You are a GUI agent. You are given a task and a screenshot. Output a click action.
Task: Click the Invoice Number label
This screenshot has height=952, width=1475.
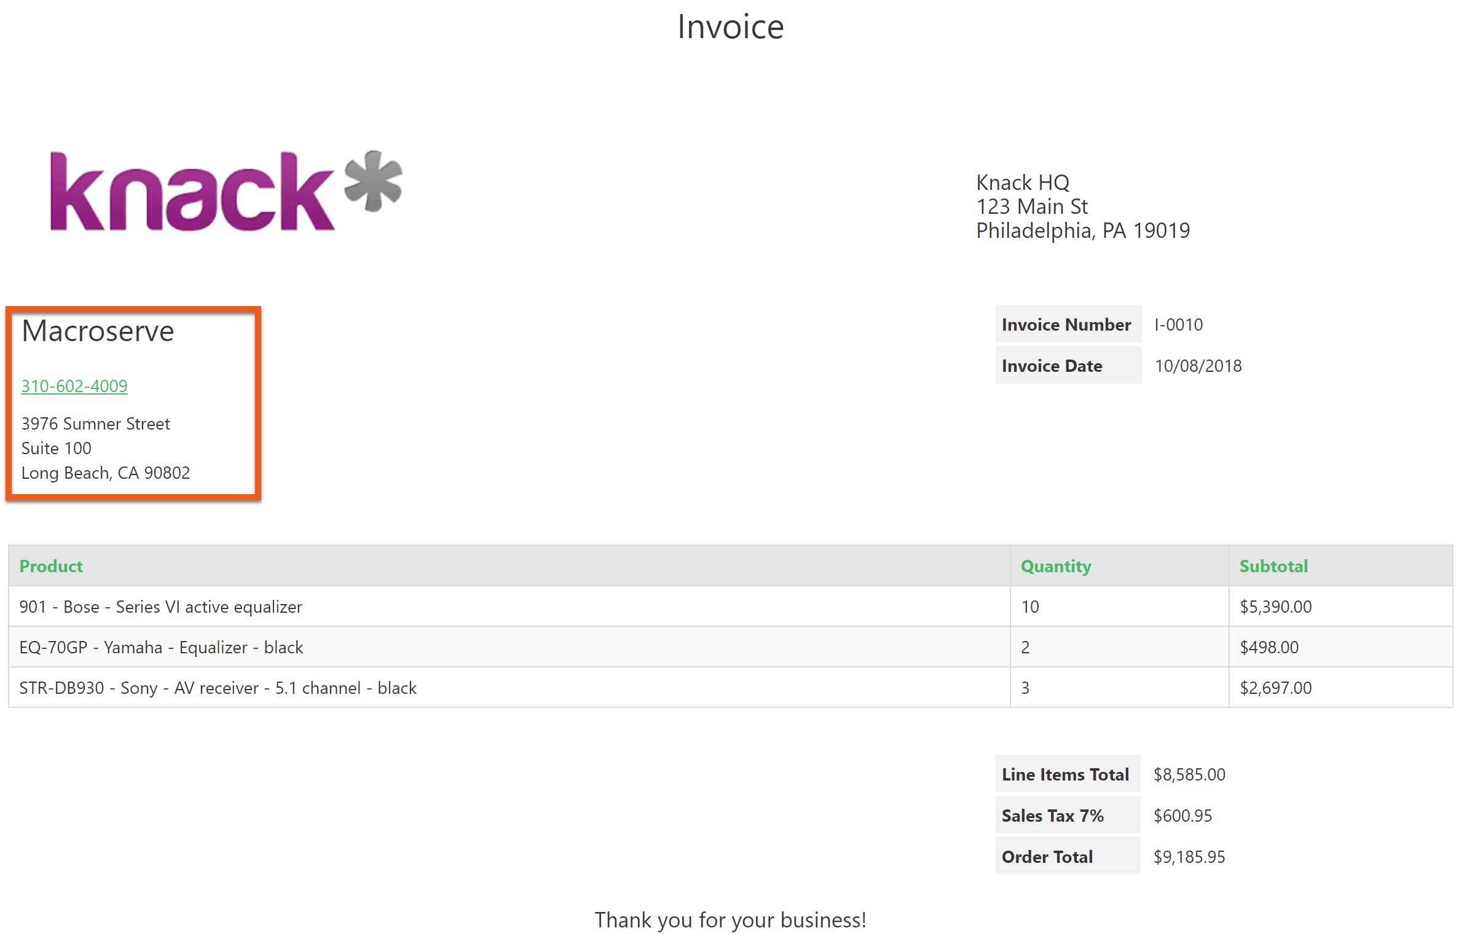[x=1066, y=325]
